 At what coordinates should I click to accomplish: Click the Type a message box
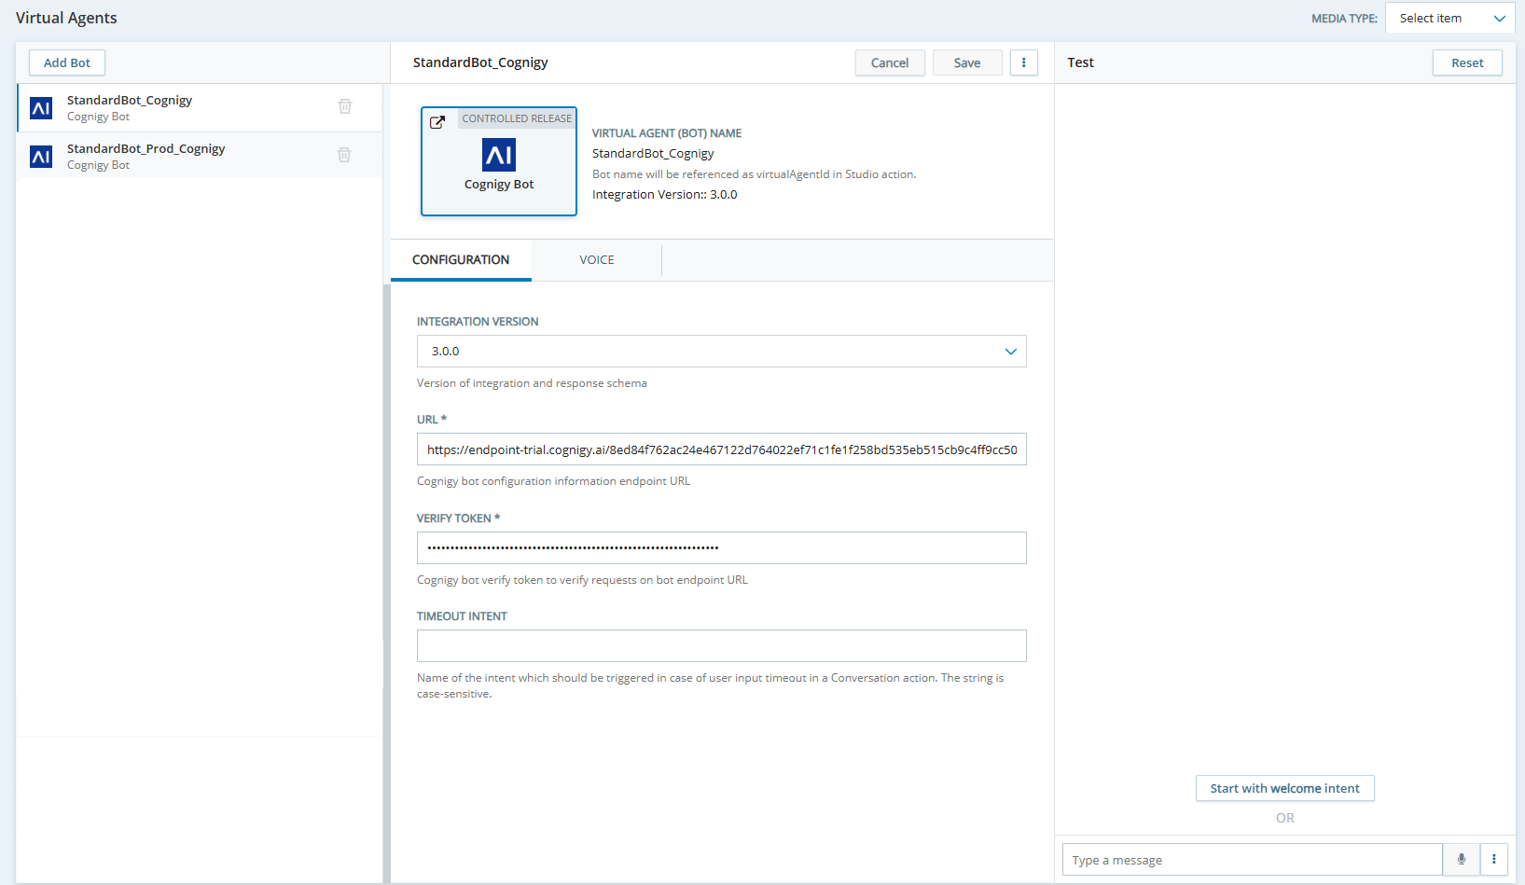coord(1252,860)
